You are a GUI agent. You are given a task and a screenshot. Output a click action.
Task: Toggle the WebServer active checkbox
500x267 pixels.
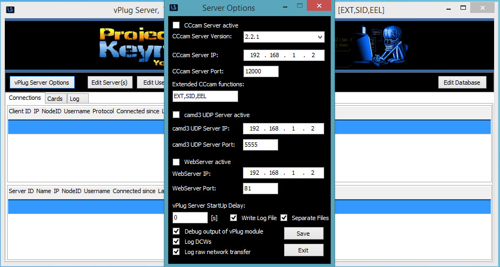(176, 162)
